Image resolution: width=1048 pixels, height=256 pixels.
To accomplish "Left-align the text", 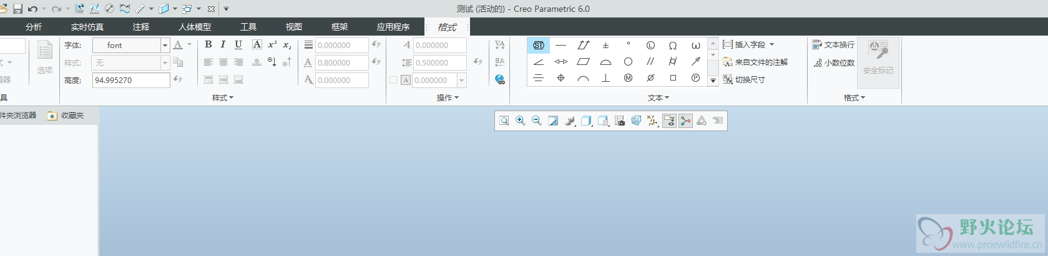I will pyautogui.click(x=208, y=62).
